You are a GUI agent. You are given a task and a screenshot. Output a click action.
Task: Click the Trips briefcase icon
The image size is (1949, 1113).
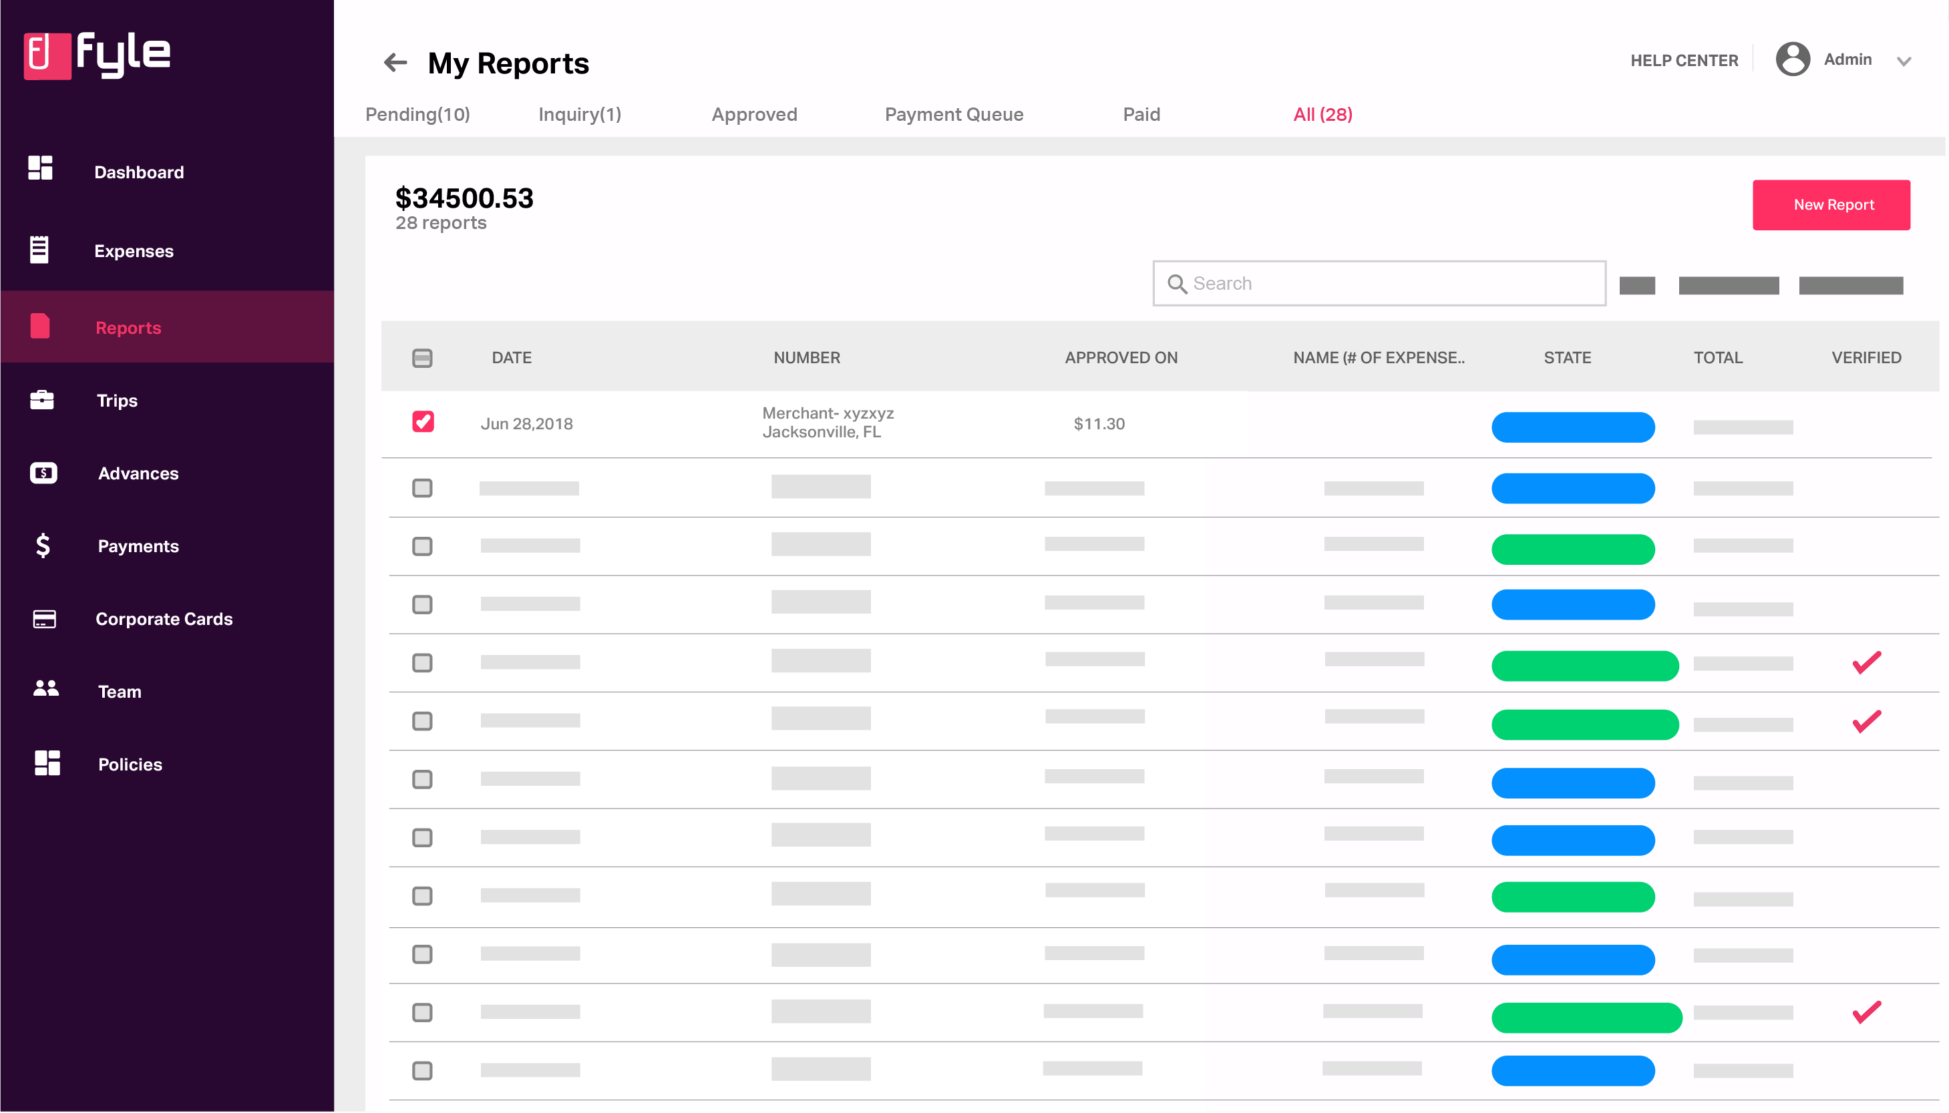tap(42, 400)
